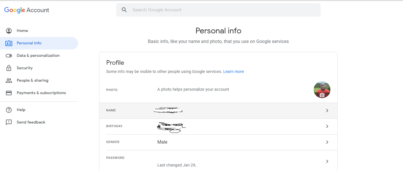The width and height of the screenshot is (403, 171).
Task: Click the NAME row label
Action: pyautogui.click(x=111, y=111)
